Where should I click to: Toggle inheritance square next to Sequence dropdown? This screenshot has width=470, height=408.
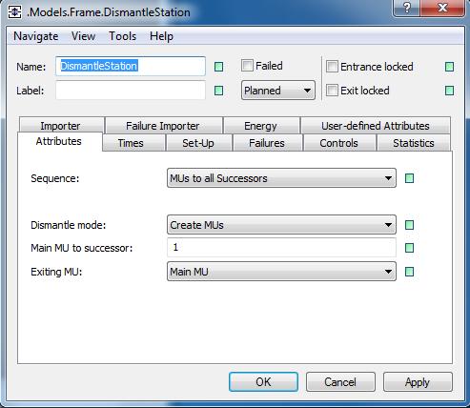click(409, 178)
